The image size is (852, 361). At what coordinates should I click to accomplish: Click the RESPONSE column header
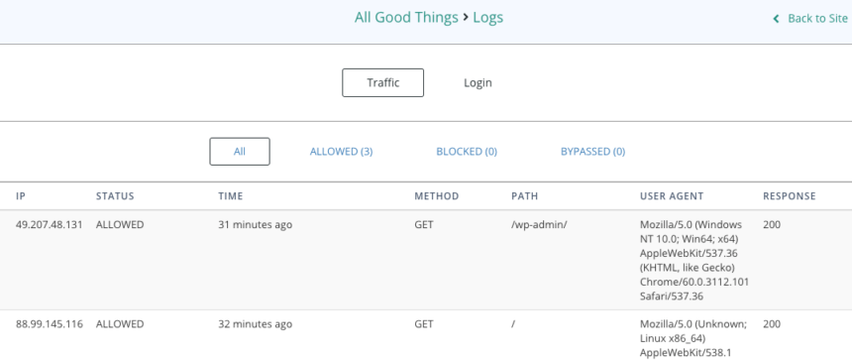tap(790, 196)
